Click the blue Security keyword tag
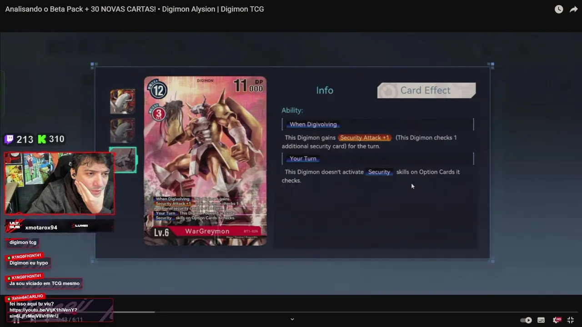The height and width of the screenshot is (327, 582). click(379, 172)
